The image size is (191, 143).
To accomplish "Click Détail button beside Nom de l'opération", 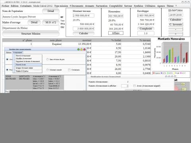I will [x=51, y=11].
